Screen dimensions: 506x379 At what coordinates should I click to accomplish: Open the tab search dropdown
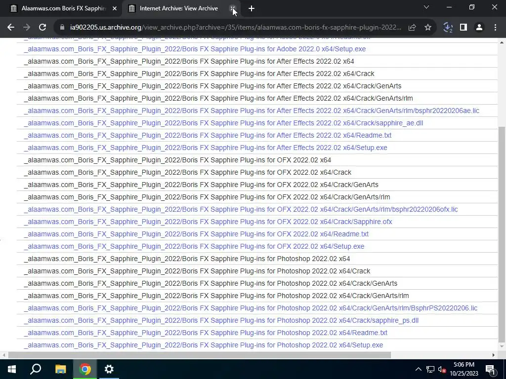coord(426,7)
